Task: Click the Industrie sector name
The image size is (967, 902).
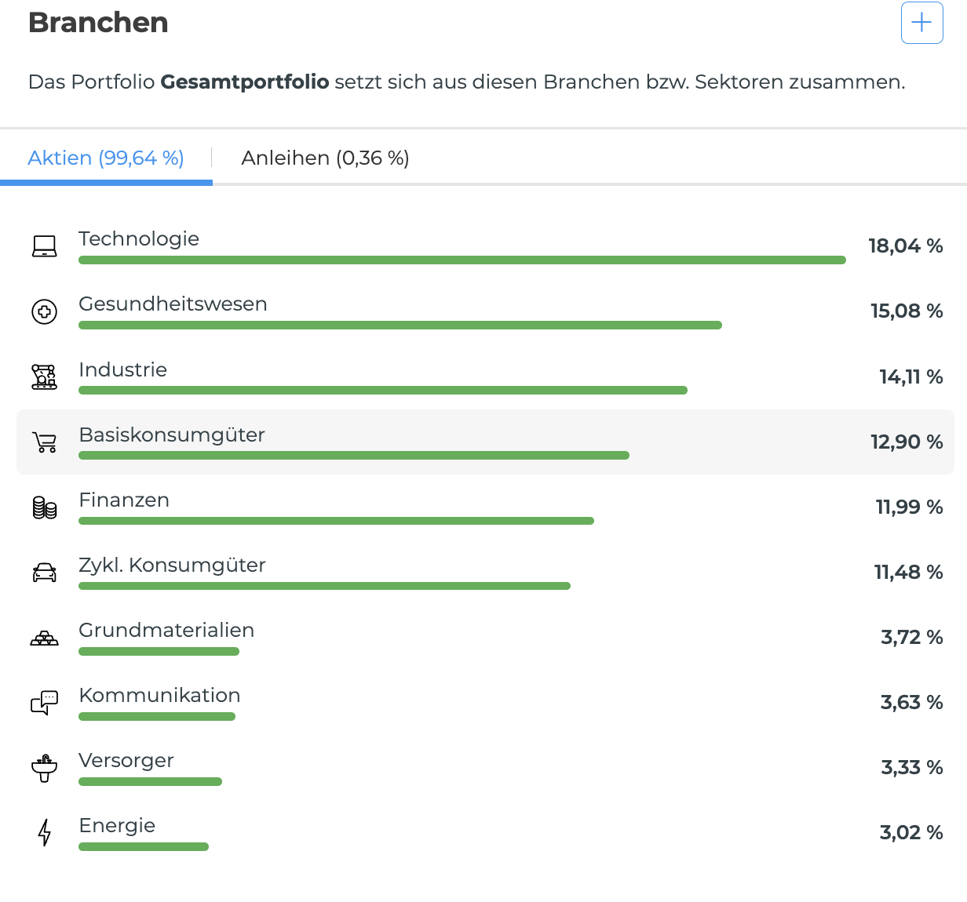Action: click(x=123, y=370)
